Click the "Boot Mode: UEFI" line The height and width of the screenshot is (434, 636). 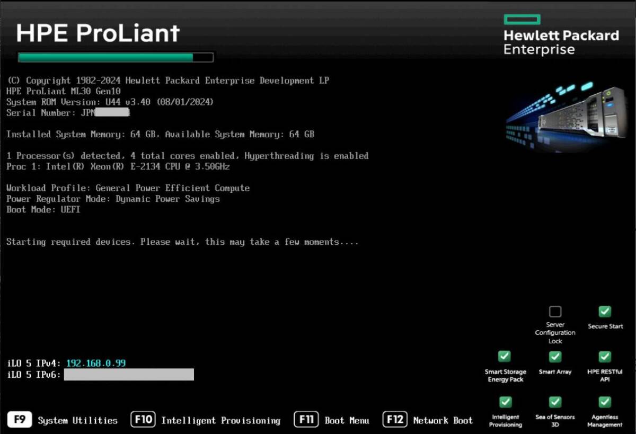(x=43, y=209)
